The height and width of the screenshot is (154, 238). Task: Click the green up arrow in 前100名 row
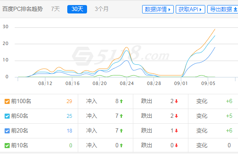click(121, 101)
